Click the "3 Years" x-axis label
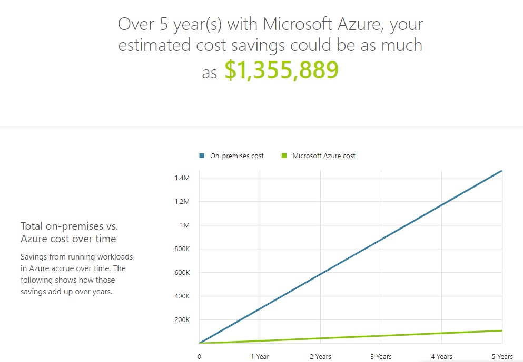This screenshot has height=362, width=523. click(381, 356)
